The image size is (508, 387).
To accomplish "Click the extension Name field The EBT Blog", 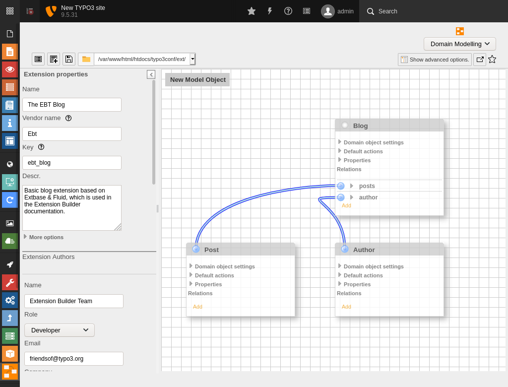I will click(x=72, y=105).
